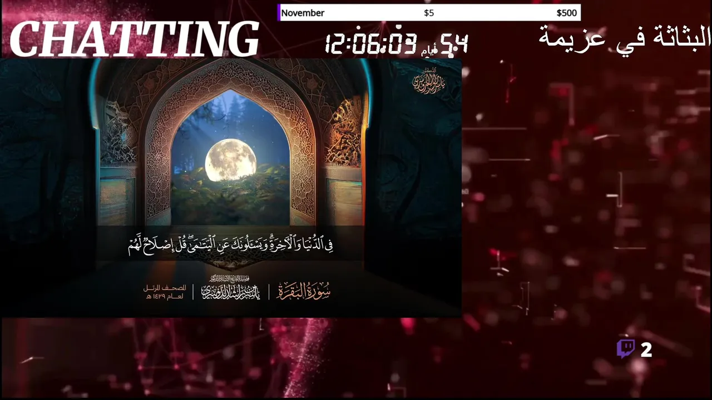Viewport: 712px width, 400px height.
Task: Click the viewer count number 2
Action: pyautogui.click(x=646, y=350)
